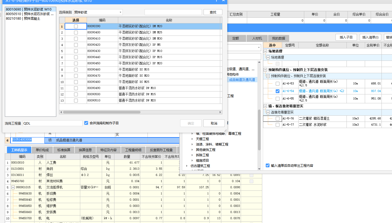392x223 pixels.
Task: Switch to the 人材机 tab
Action: click(x=257, y=38)
